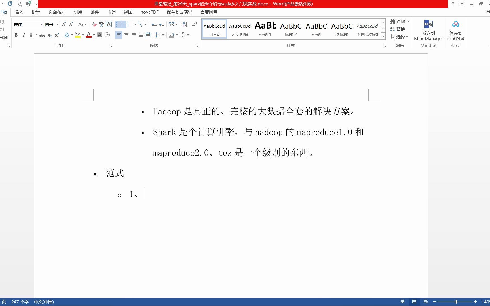Apply paragraph shading bucket icon

click(x=172, y=35)
